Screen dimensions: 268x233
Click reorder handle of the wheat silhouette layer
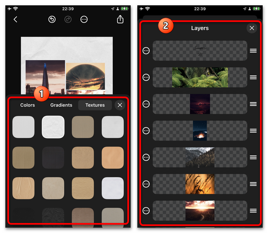pyautogui.click(x=253, y=184)
